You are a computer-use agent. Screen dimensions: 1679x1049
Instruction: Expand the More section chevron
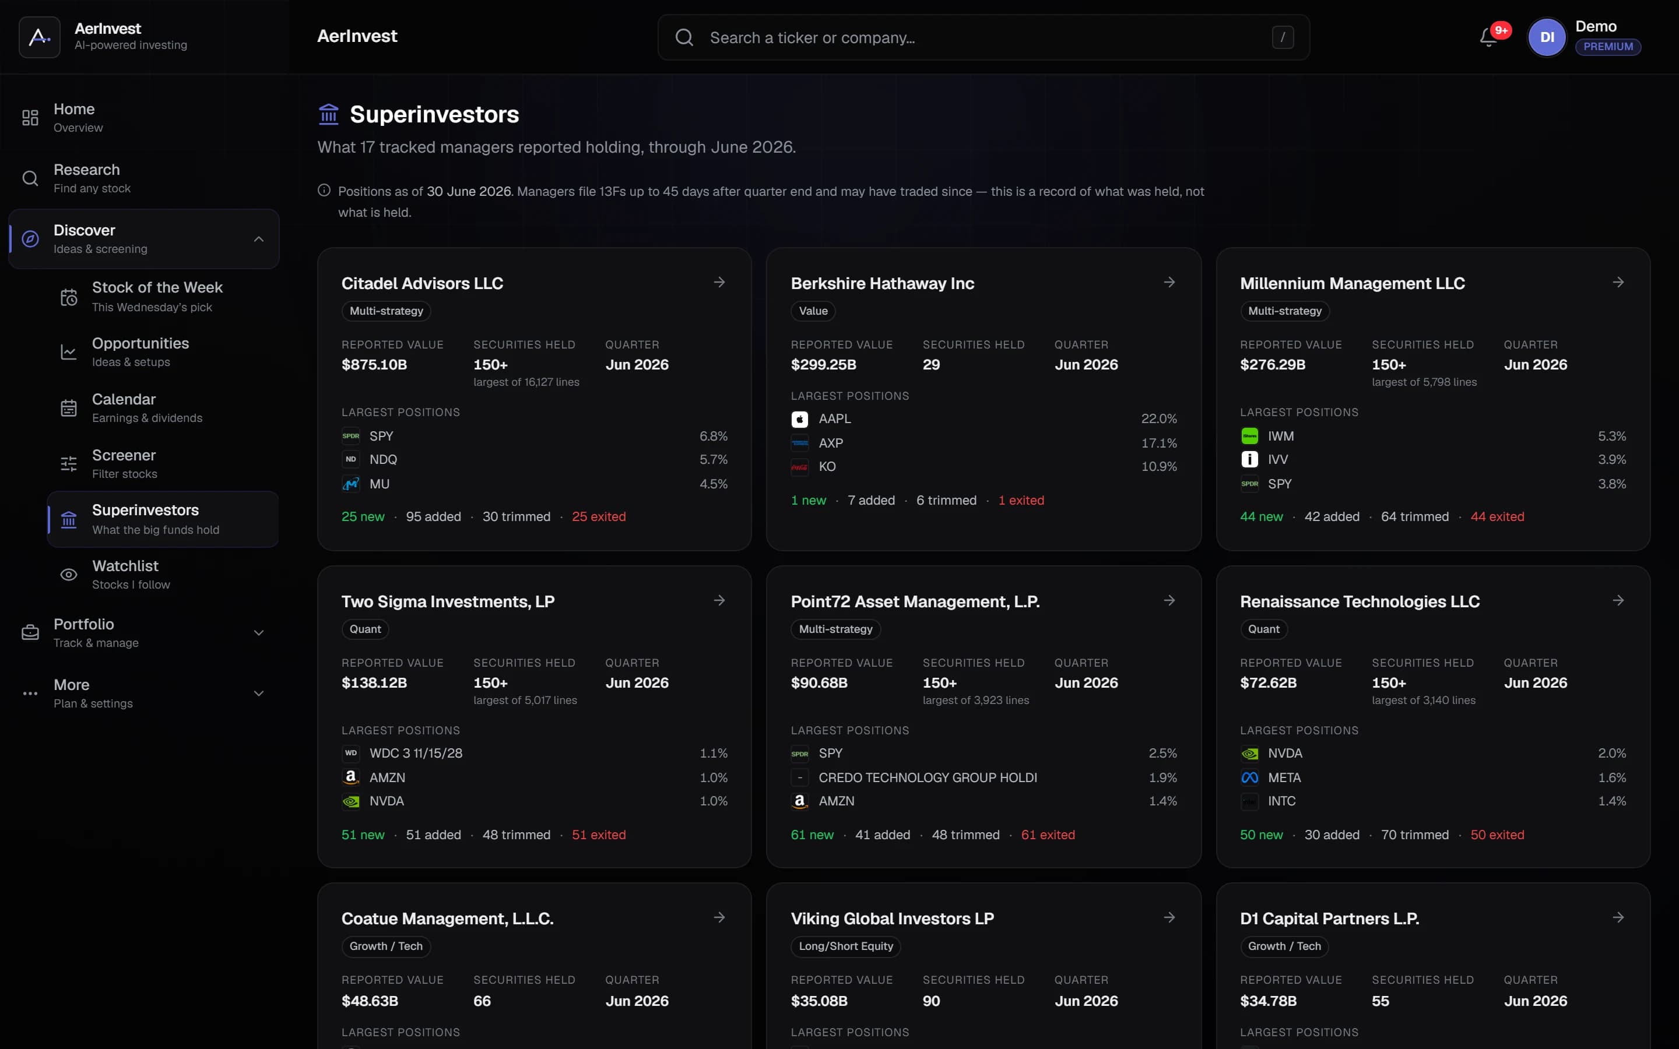point(259,693)
